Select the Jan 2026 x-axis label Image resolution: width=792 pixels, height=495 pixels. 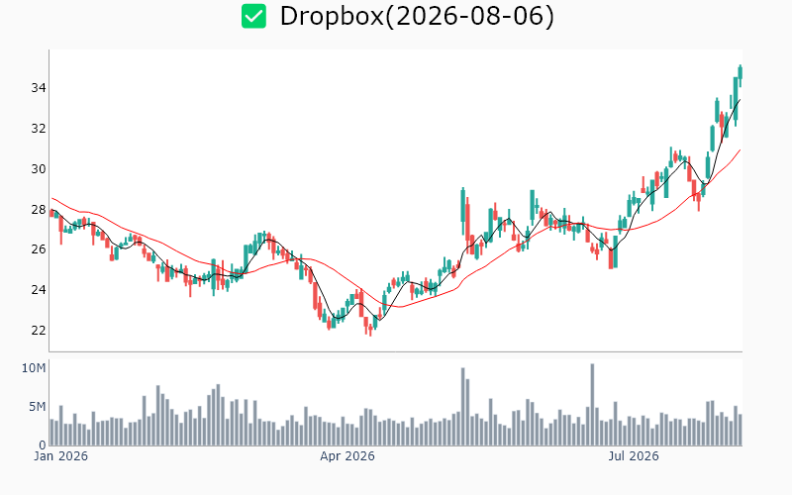60,456
